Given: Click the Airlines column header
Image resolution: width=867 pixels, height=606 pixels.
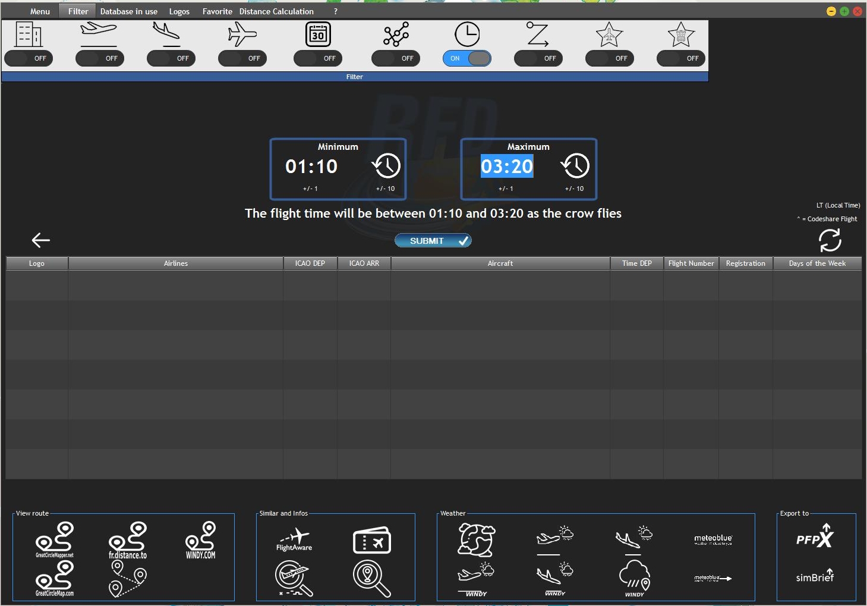Looking at the screenshot, I should click(x=176, y=263).
